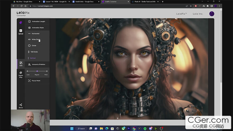233x131 pixels.
Task: Open Premiere Pro from taskbar
Action: coord(129,129)
